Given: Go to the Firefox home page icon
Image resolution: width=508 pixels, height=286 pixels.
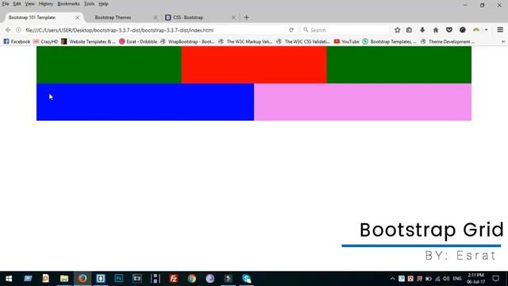Looking at the screenshot, I should click(x=436, y=30).
